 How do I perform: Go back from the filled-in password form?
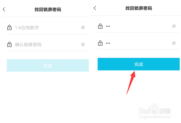[x=95, y=8]
